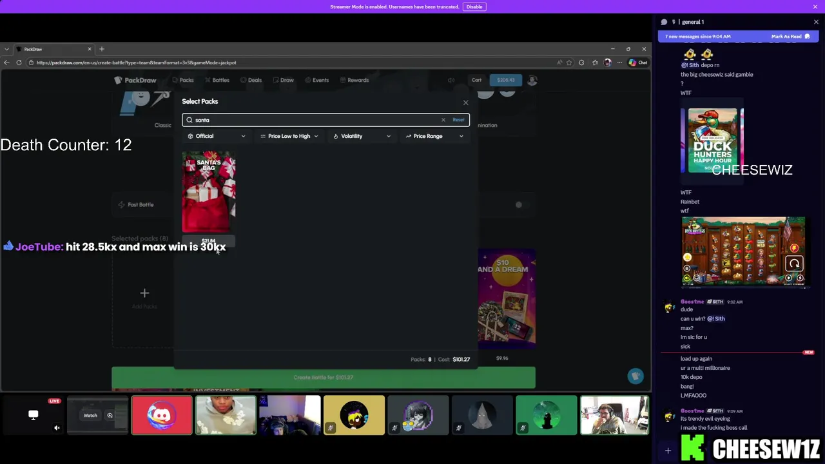Select the last webcam participant tile
The image size is (825, 464).
point(614,416)
